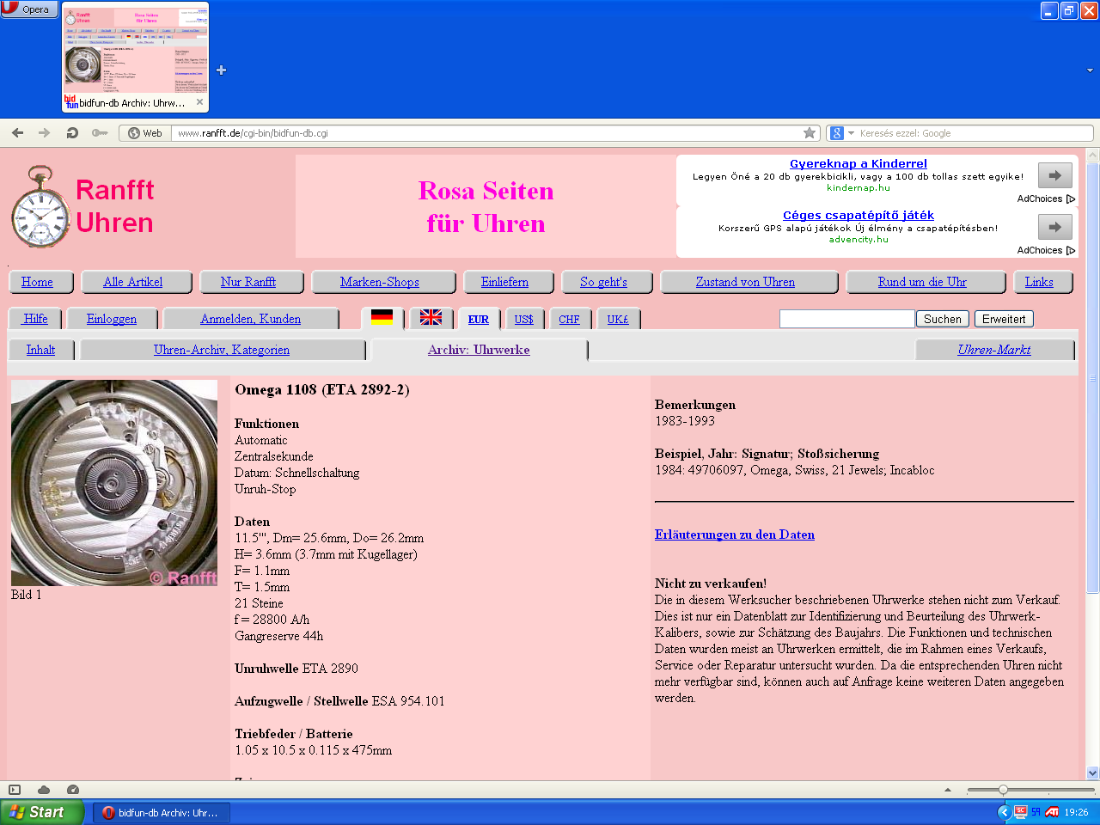Click the clock showing 19:26
Viewport: 1100px width, 825px height.
click(x=1076, y=812)
